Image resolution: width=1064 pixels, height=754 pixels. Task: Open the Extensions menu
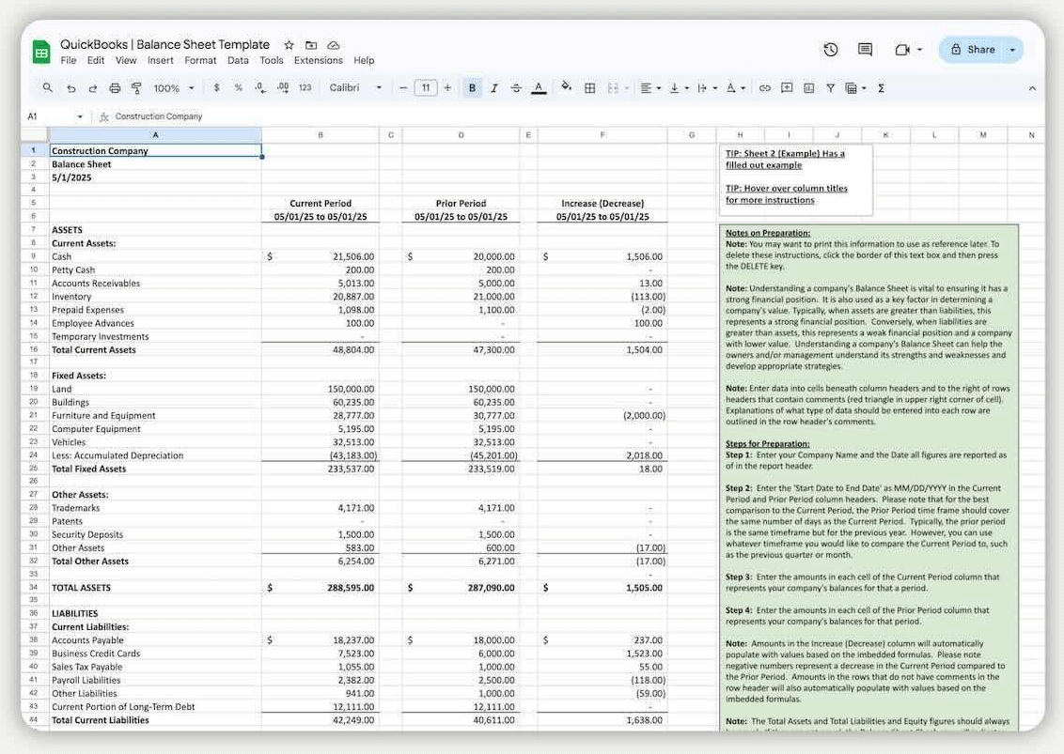point(319,60)
